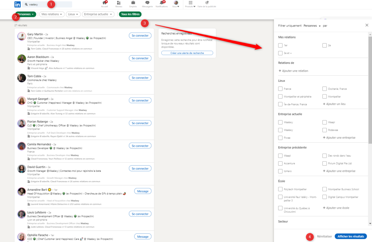The image size is (372, 242).
Task: Open Margot Georget's name link
Action: point(38,99)
